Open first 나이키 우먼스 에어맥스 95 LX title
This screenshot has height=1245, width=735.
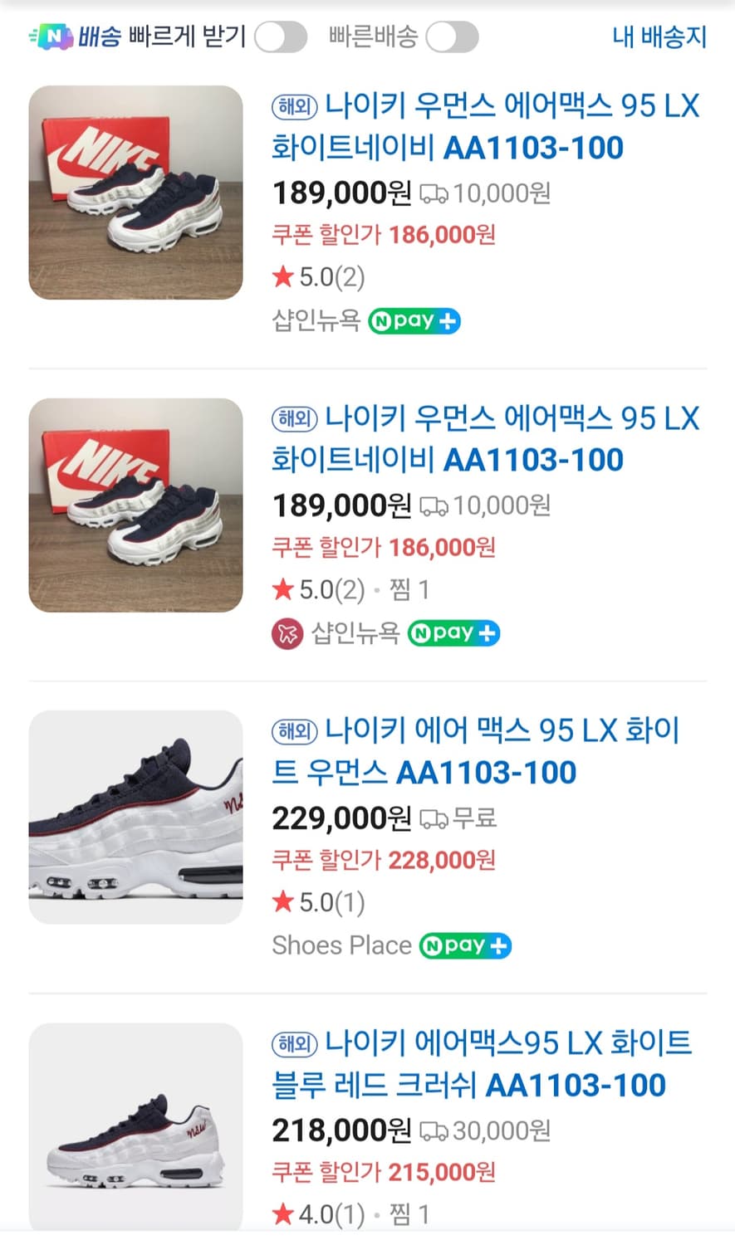click(486, 127)
